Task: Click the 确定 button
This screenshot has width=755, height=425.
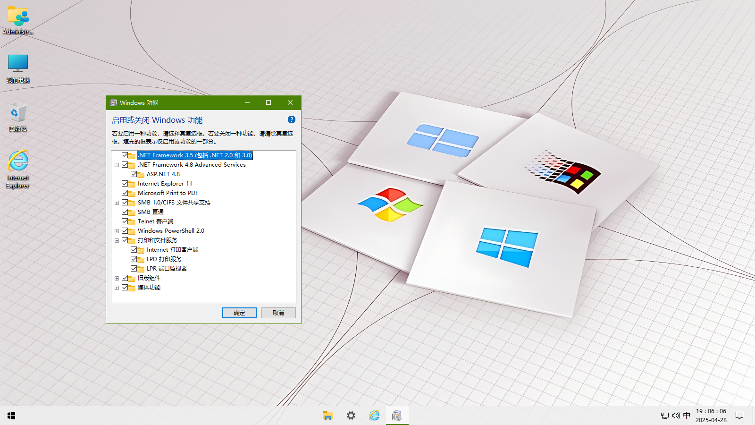Action: coord(239,313)
